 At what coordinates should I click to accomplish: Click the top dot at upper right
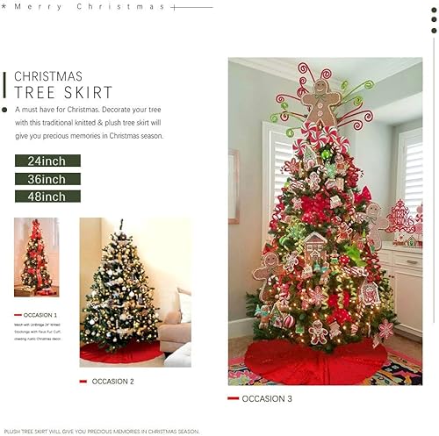point(434,11)
